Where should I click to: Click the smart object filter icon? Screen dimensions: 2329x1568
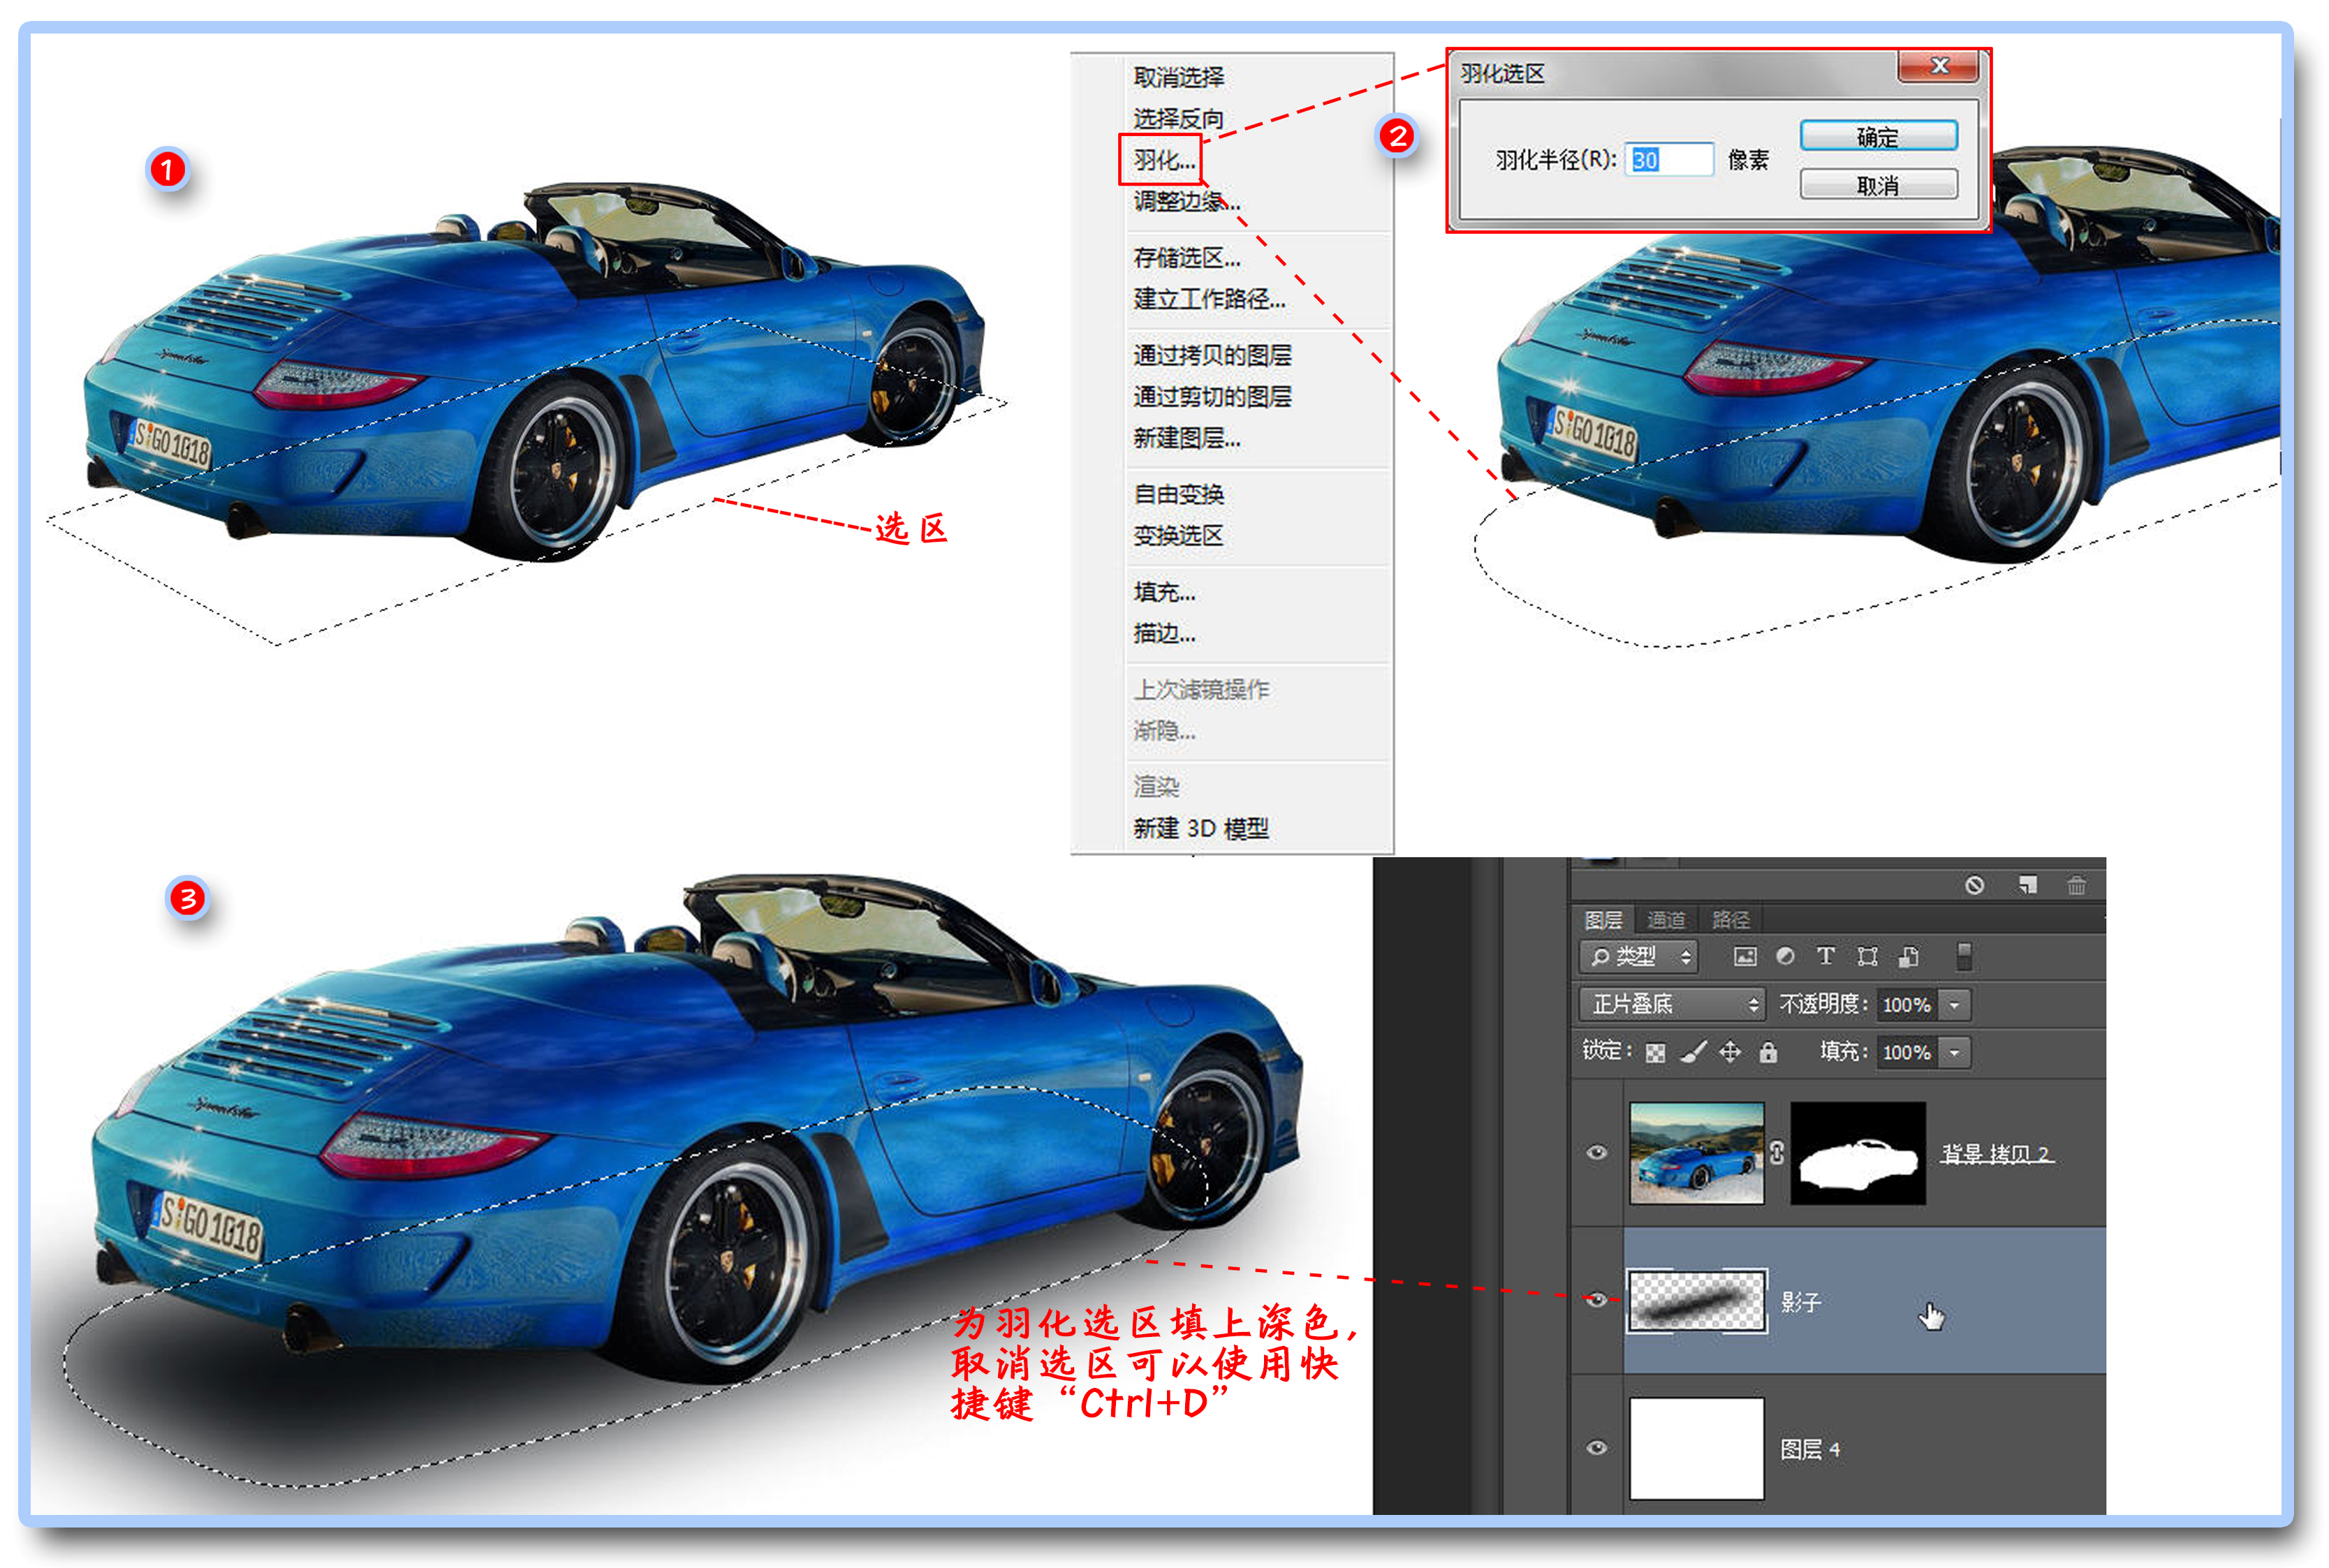pos(1908,957)
